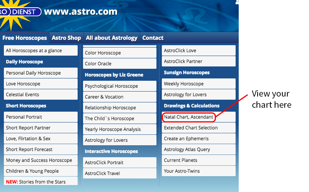This screenshot has height=192, width=309.
Task: Open All Horoscopes at a glance
Action: [x=41, y=51]
